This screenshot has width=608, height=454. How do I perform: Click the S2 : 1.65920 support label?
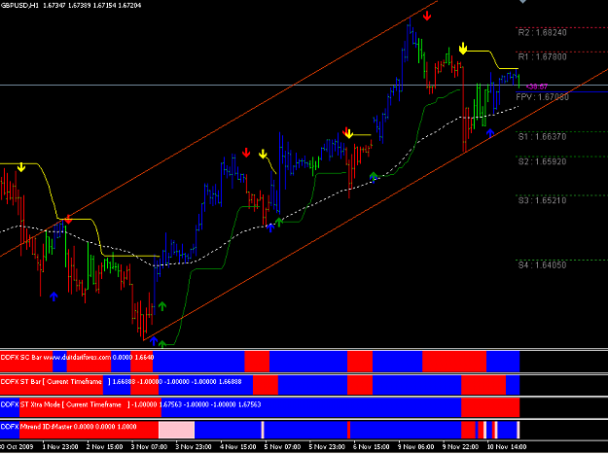542,161
